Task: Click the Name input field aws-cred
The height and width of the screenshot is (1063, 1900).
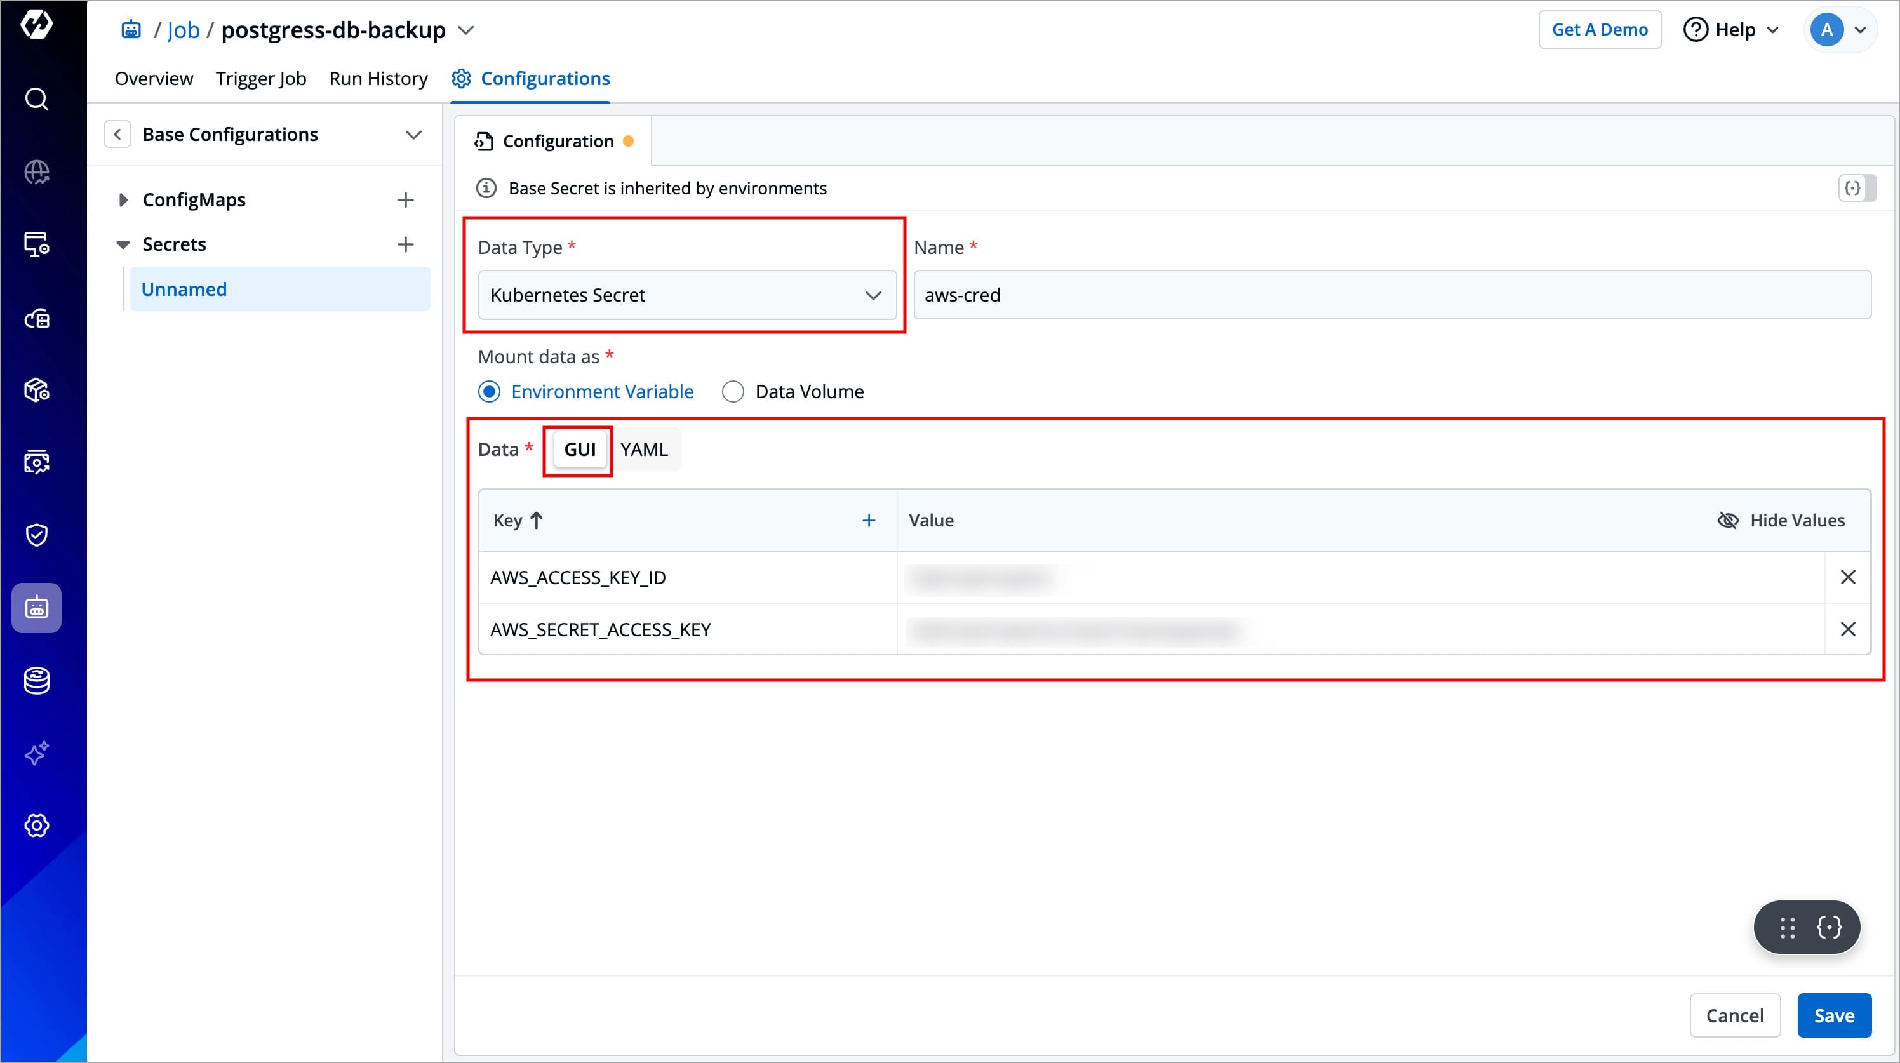Action: pos(1391,295)
